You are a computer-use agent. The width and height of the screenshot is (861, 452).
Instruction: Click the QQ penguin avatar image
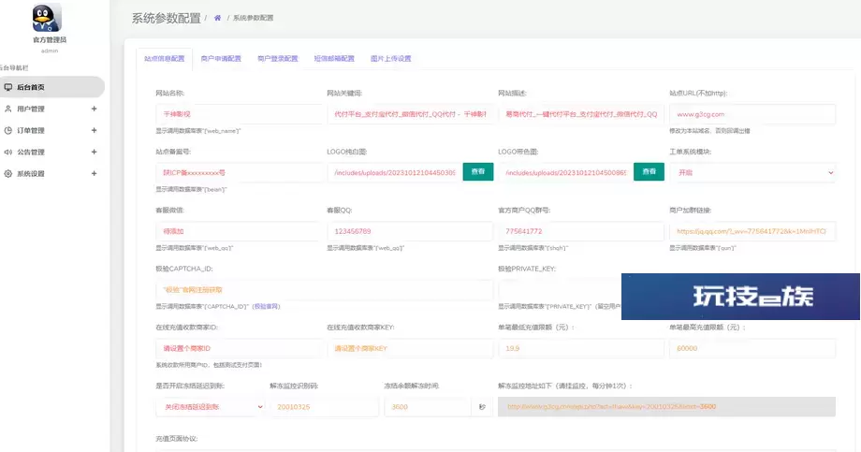pos(47,18)
